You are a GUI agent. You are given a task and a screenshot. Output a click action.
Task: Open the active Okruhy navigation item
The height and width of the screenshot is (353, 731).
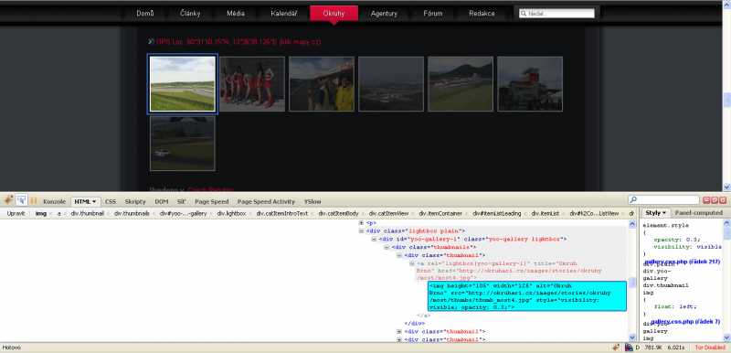[x=334, y=14]
